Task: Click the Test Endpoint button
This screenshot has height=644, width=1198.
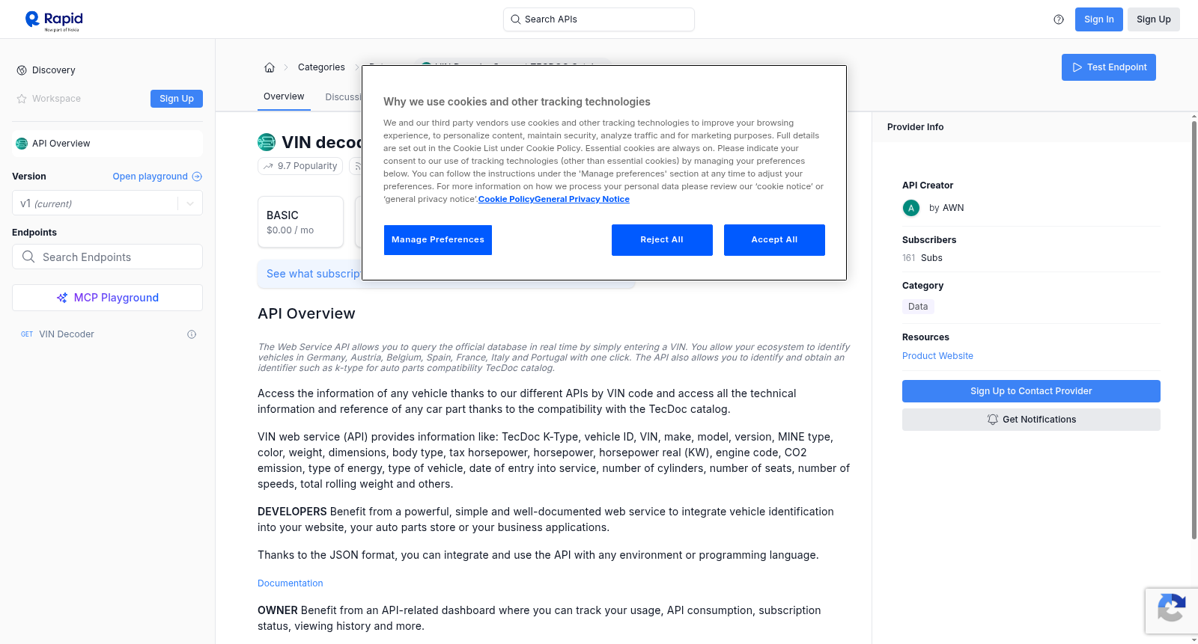Action: 1109,67
